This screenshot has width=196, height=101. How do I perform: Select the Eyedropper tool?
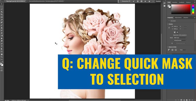coord(2,20)
